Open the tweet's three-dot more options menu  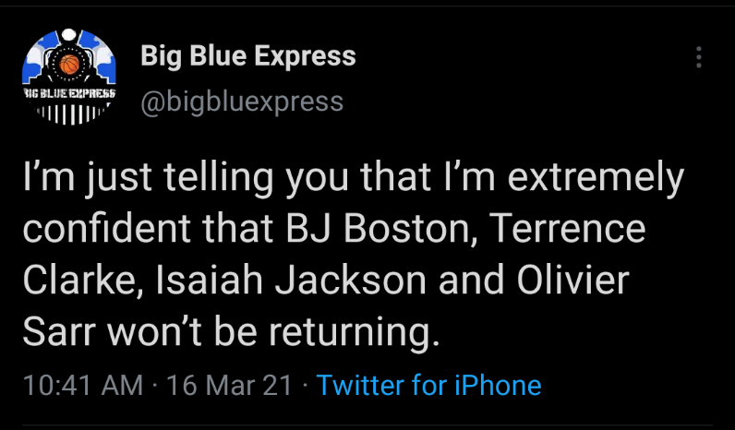pos(699,56)
